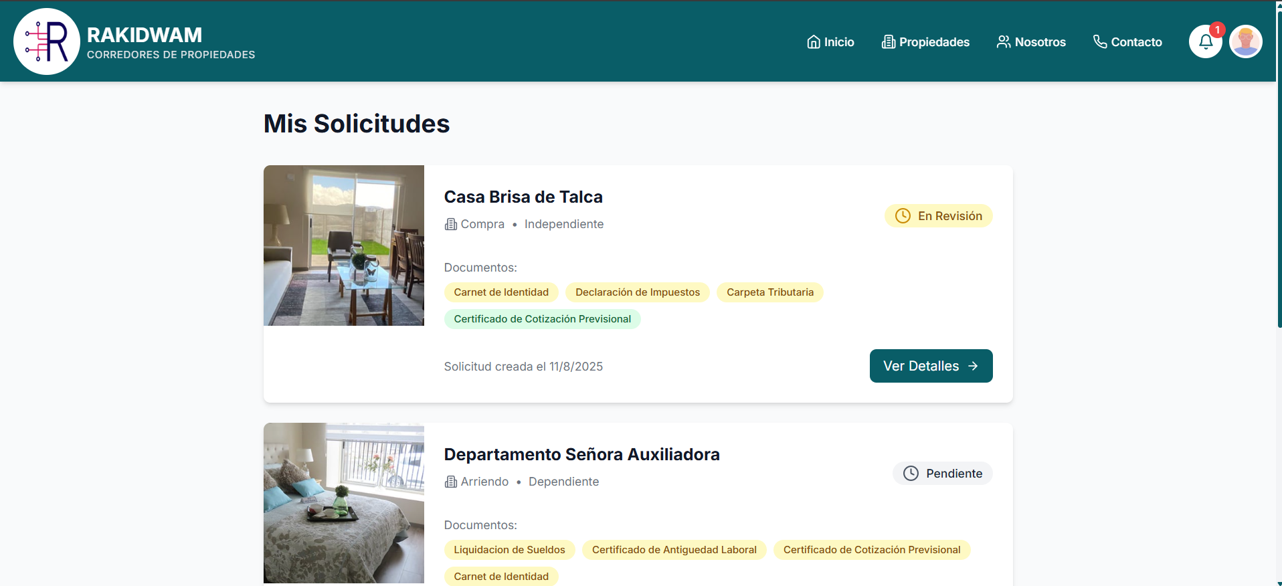Click the Departamento Señora Auxiliadora title
The height and width of the screenshot is (586, 1282).
pos(581,454)
